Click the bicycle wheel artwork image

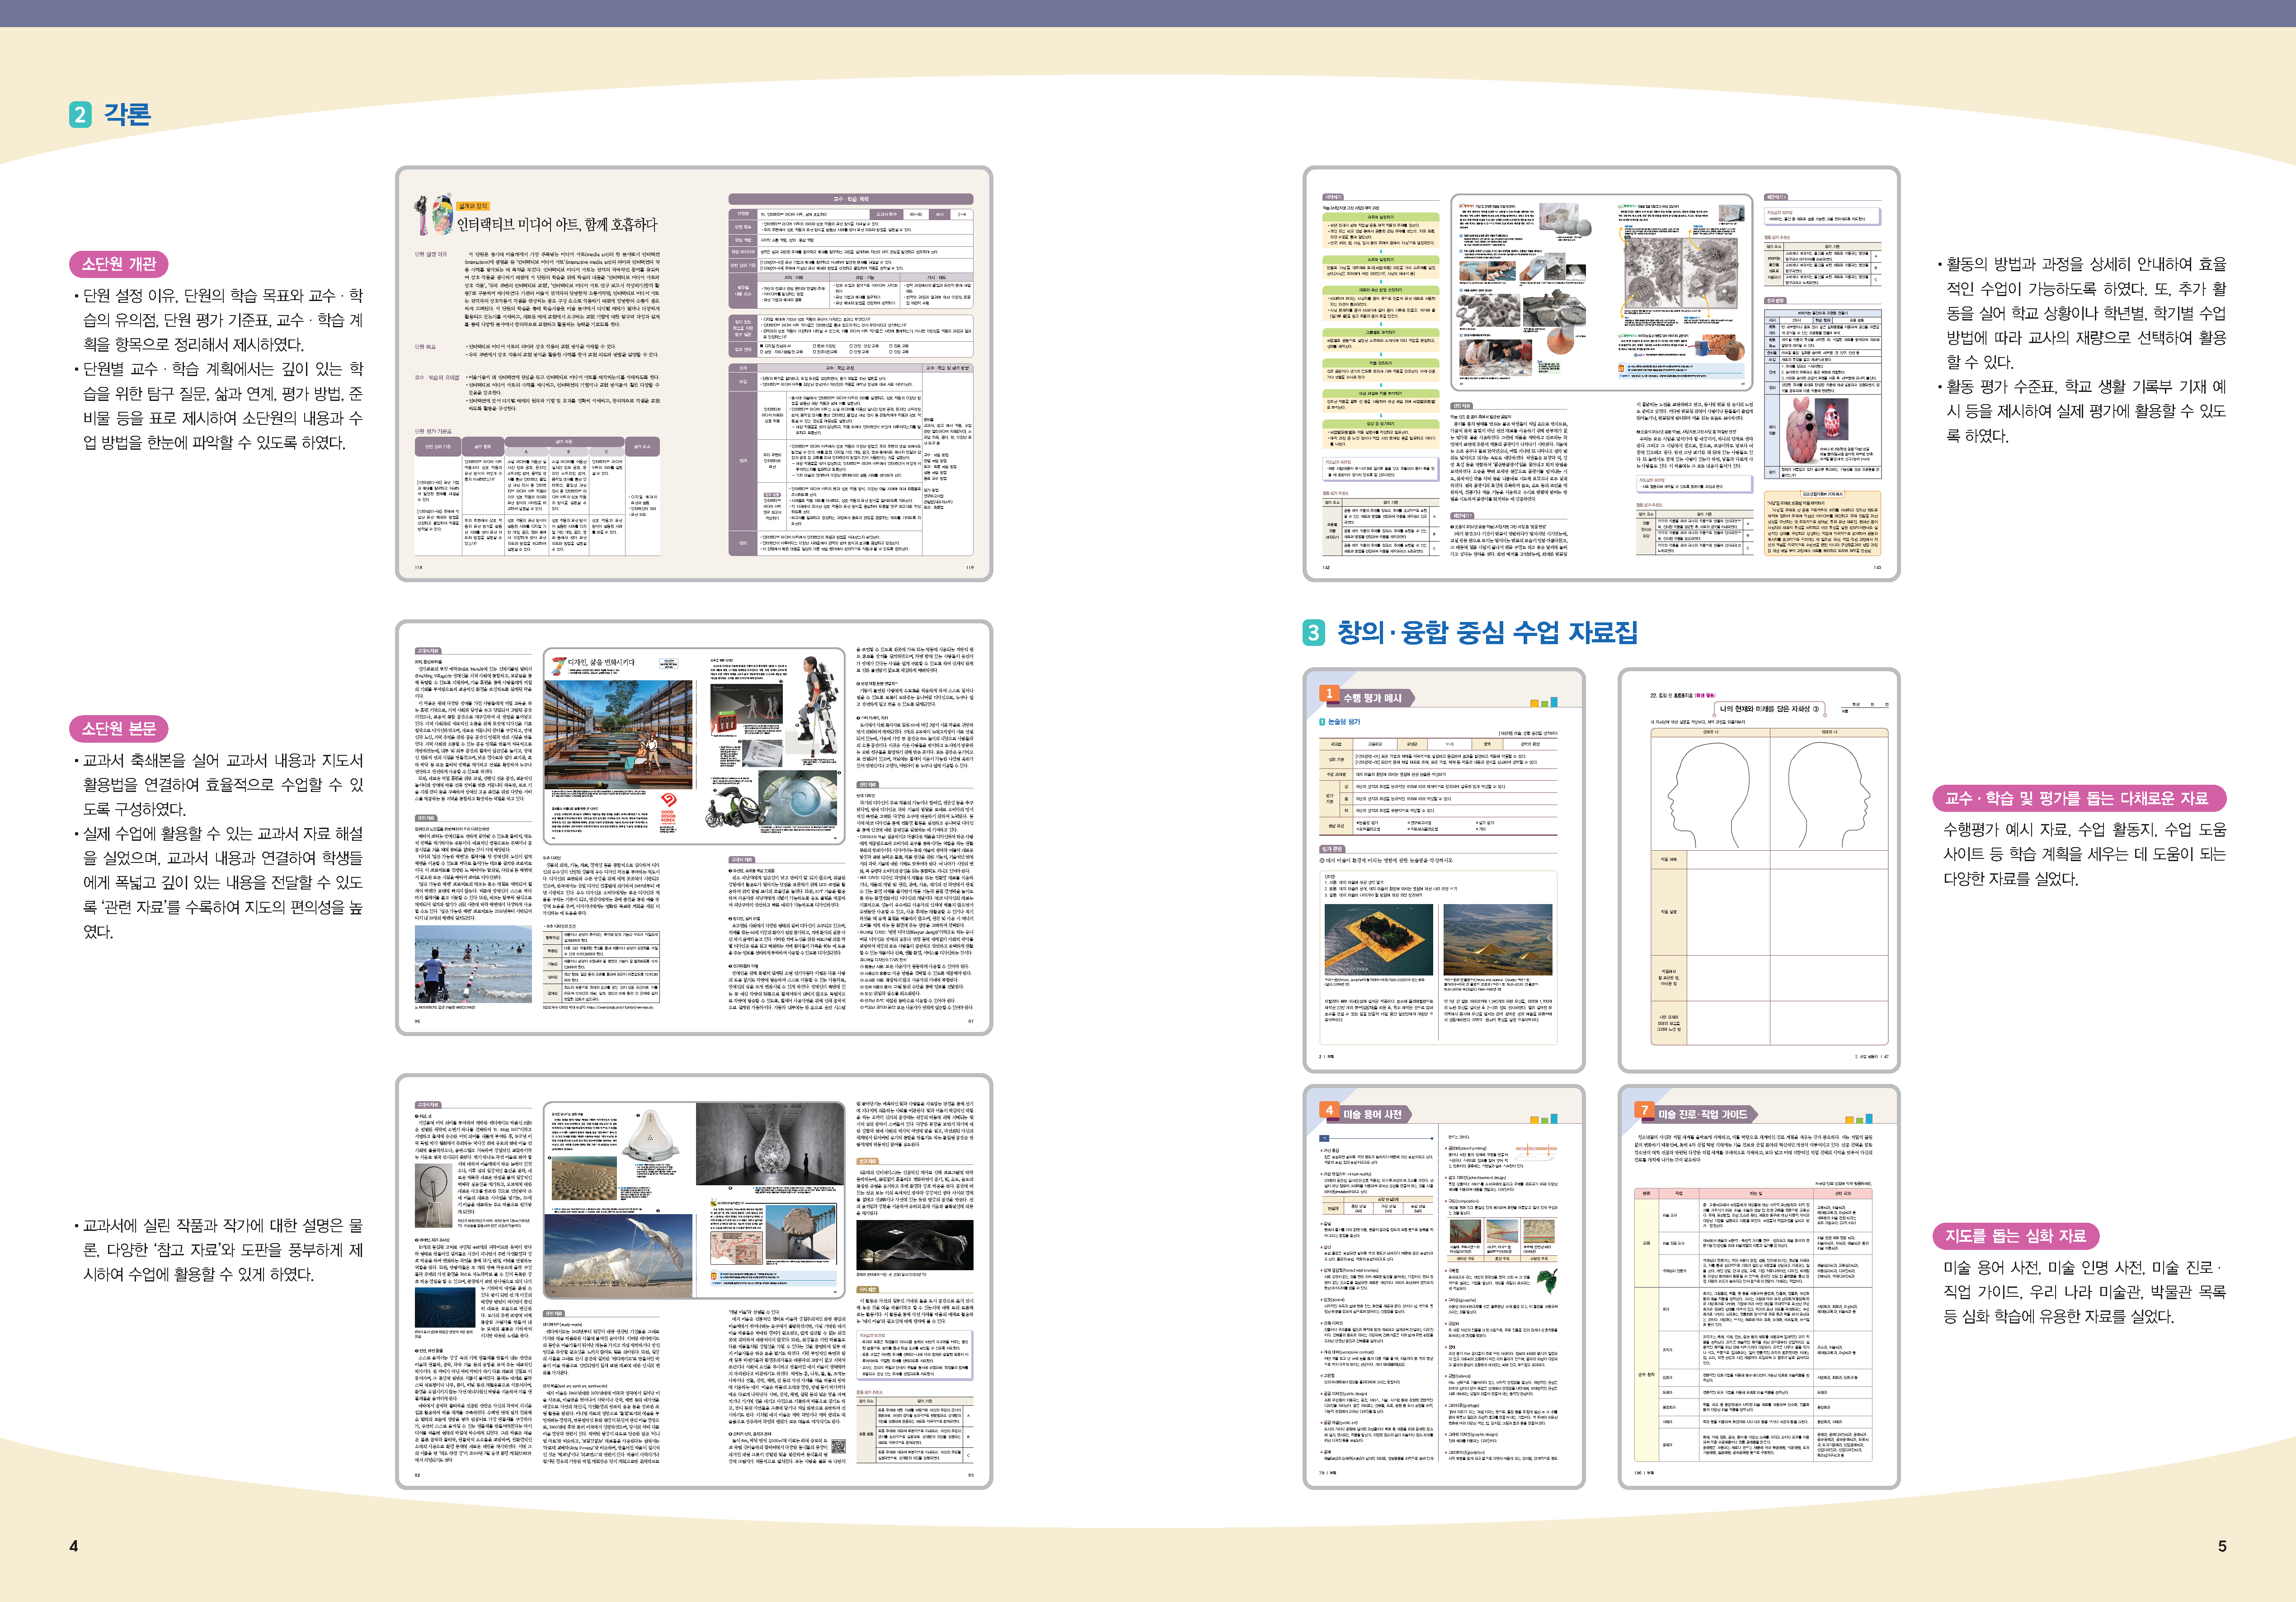tap(435, 1195)
